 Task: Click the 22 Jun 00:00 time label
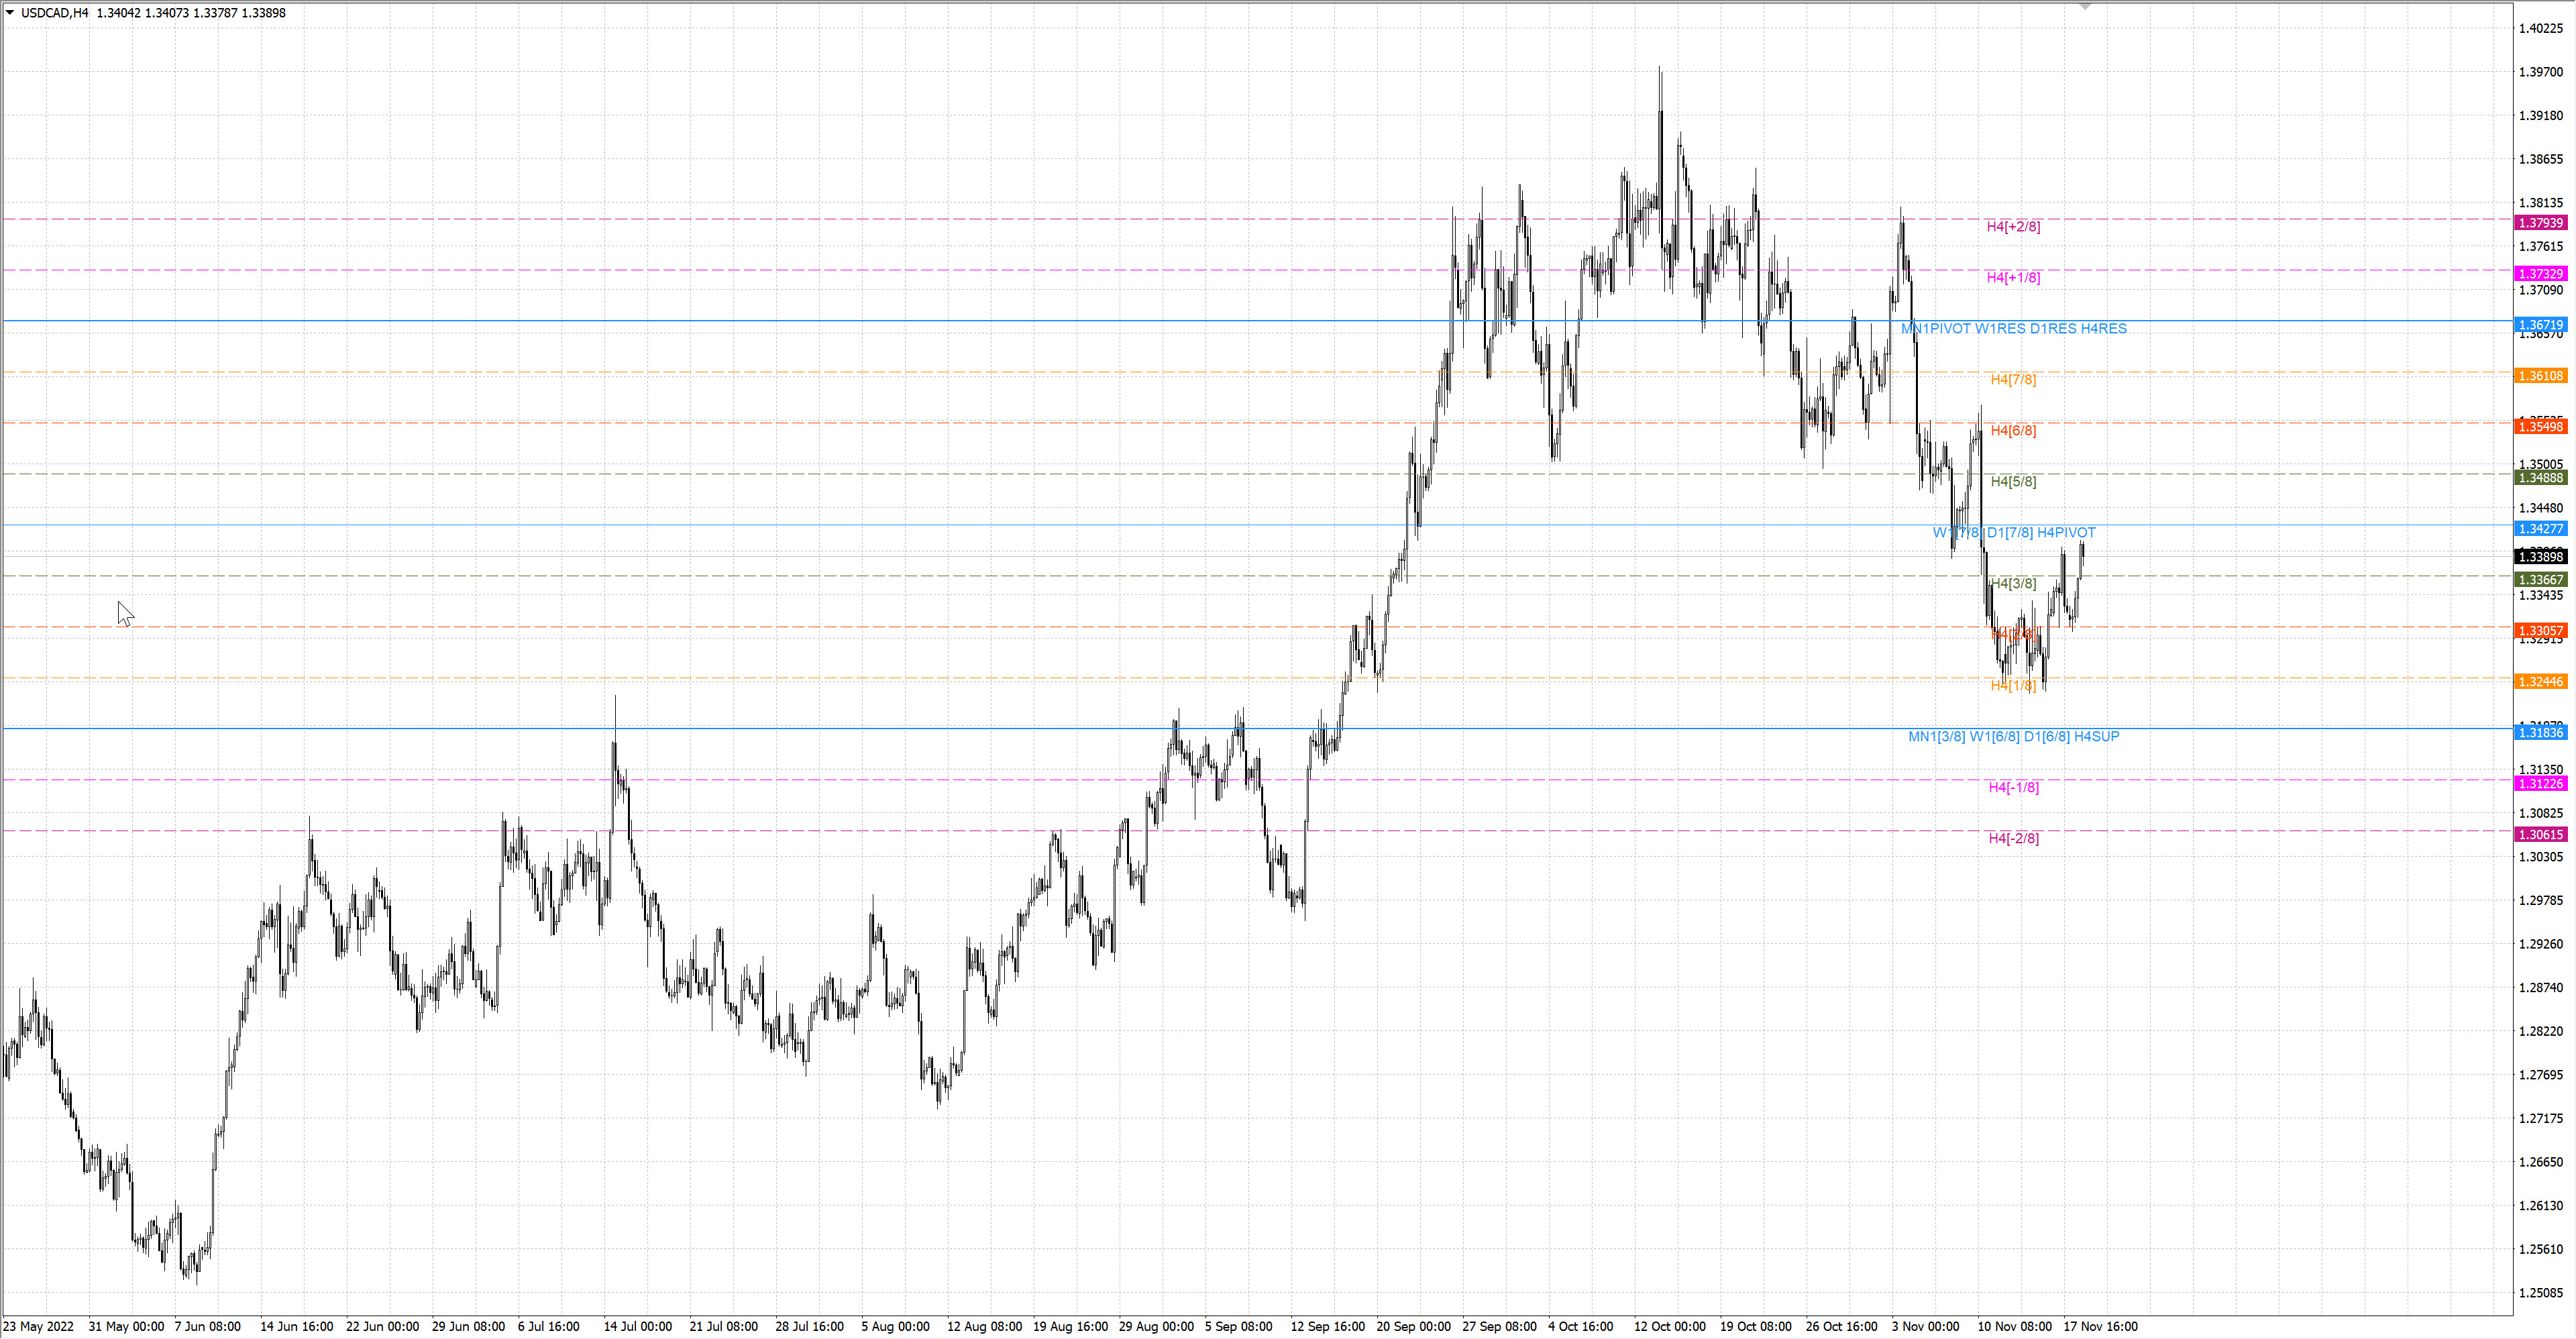click(383, 1327)
